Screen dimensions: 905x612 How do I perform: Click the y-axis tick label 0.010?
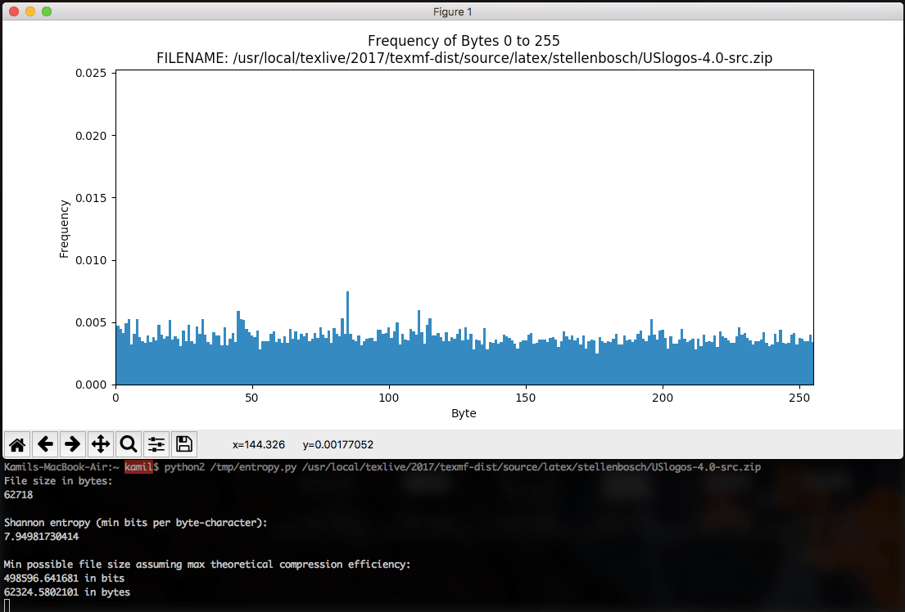(91, 260)
